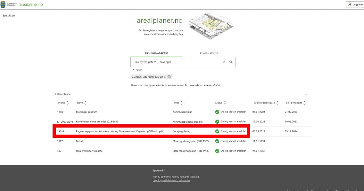Click the green status checkmark for Bethel

217,141
